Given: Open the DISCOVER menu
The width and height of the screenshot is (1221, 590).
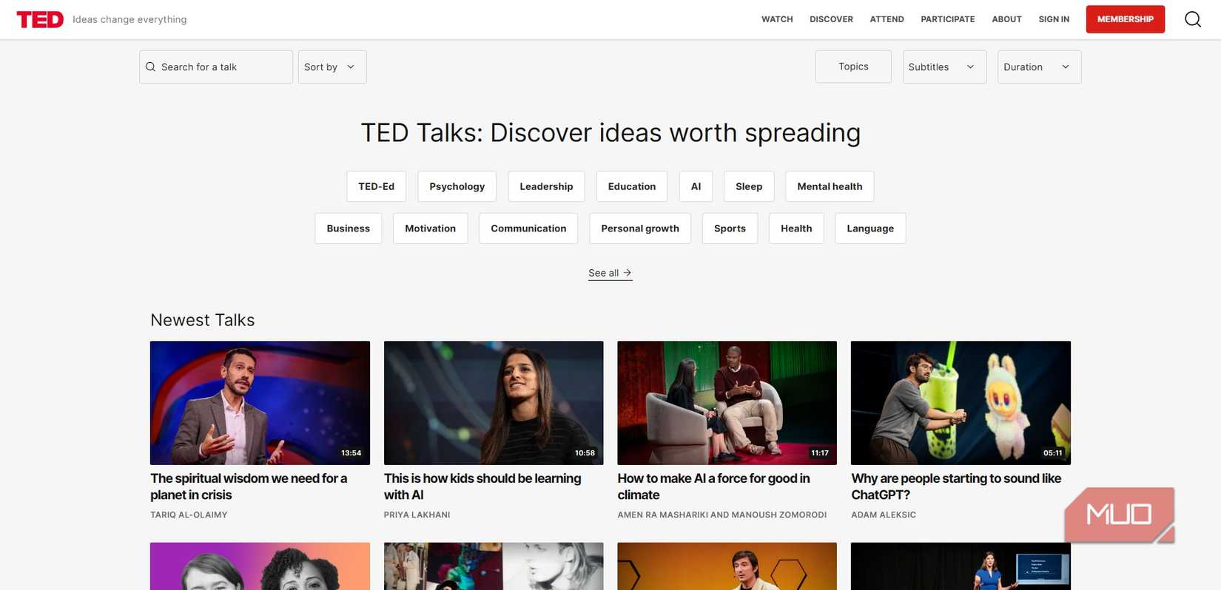Looking at the screenshot, I should tap(831, 19).
